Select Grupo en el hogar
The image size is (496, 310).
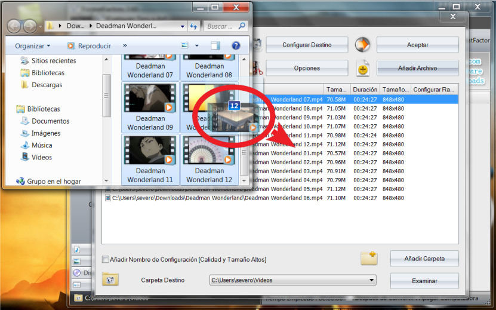click(48, 182)
